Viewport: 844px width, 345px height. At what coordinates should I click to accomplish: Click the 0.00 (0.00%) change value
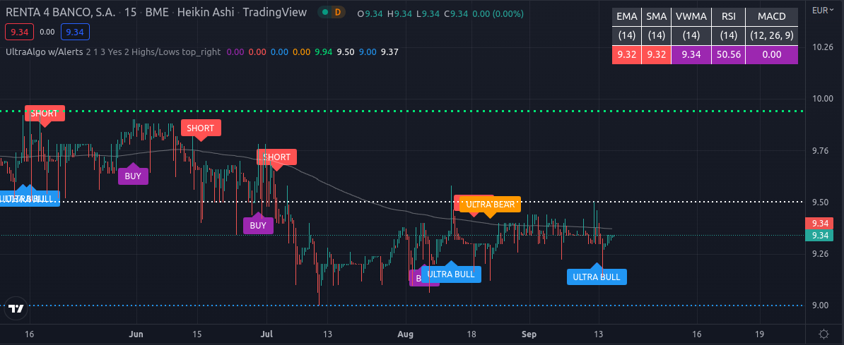(x=498, y=14)
